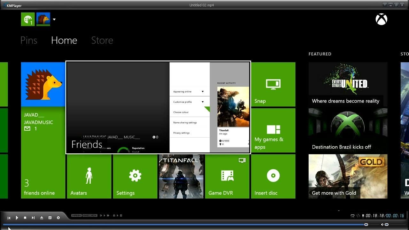The width and height of the screenshot is (409, 230).
Task: Click the AAC audio indicator
Action: coord(86,216)
